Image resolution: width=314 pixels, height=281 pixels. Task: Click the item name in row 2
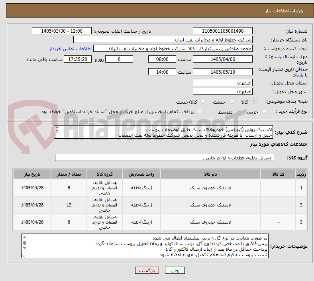coord(210,205)
